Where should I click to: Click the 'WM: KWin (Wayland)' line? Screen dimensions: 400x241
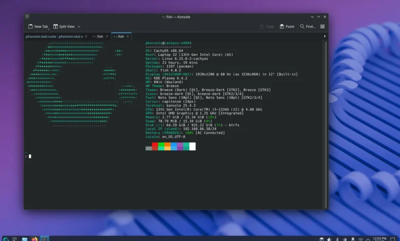coord(164,82)
